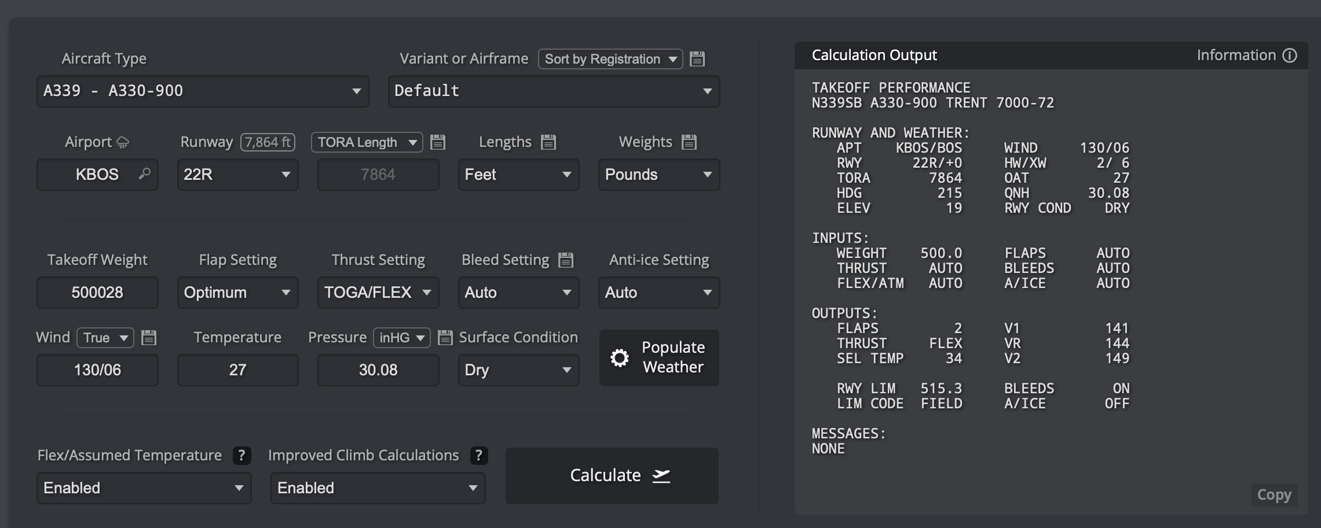Viewport: 1321px width, 528px height.
Task: Open the Flap Setting Optimum dropdown
Action: [x=237, y=293]
